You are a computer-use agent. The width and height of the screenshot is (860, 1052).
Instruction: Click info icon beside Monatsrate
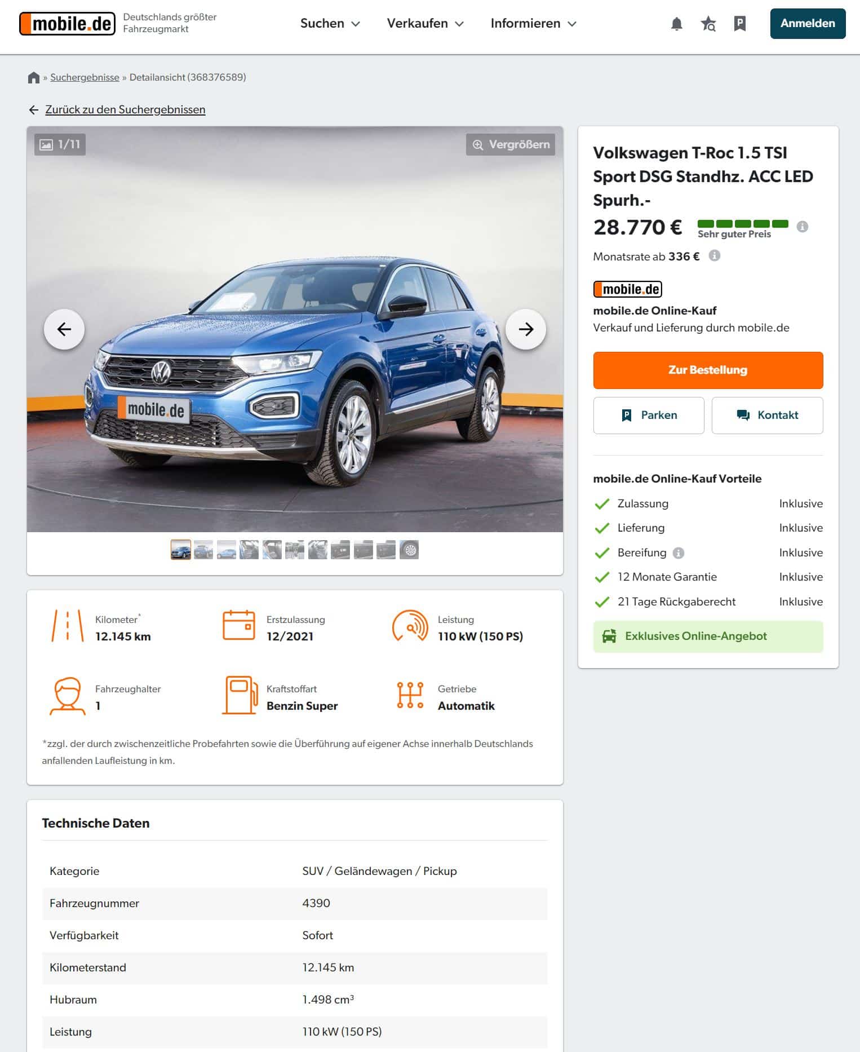(x=714, y=256)
